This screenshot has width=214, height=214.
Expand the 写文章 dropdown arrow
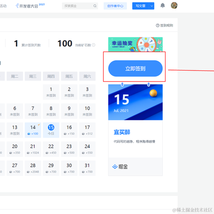point(152,6)
